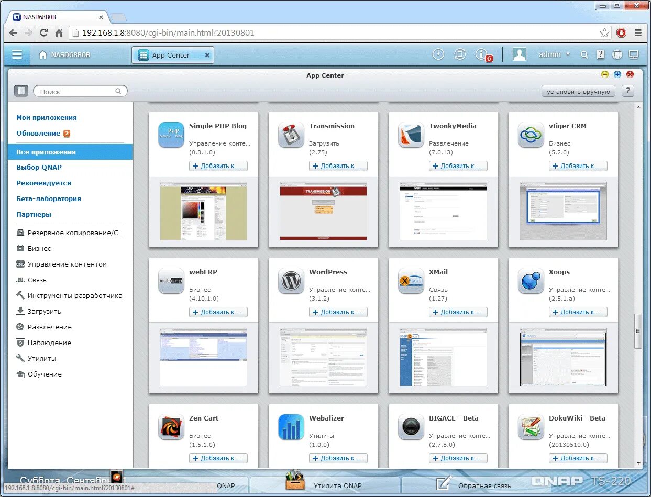The image size is (651, 497).
Task: Click the TwonkyMedia app icon
Action: pyautogui.click(x=411, y=135)
